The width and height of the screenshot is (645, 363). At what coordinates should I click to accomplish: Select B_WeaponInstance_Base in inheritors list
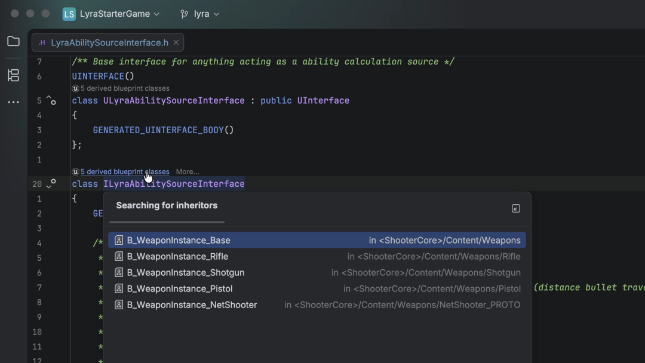[317, 240]
